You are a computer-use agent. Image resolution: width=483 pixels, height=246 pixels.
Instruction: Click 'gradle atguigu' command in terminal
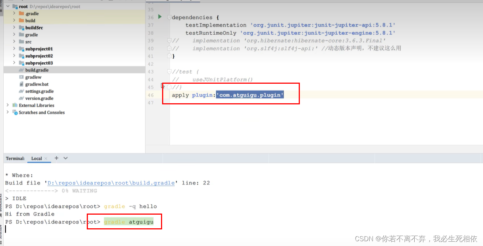(x=129, y=222)
